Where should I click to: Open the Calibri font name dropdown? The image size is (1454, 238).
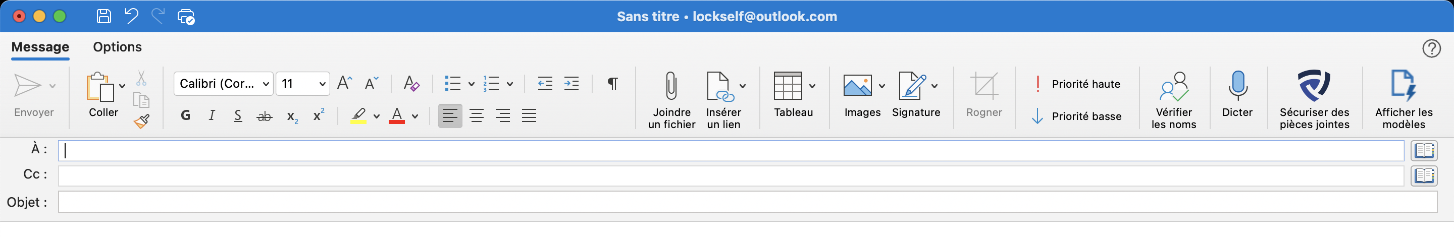tap(224, 84)
